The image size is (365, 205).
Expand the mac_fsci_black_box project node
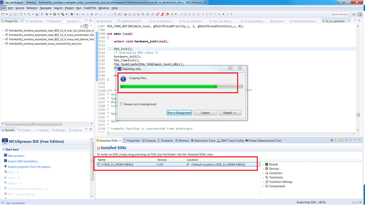[3, 30]
